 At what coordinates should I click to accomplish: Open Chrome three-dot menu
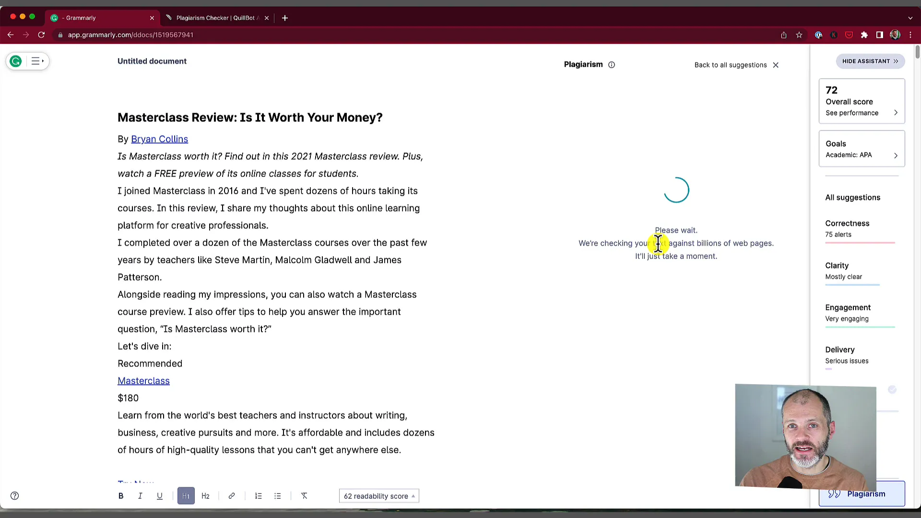[910, 35]
